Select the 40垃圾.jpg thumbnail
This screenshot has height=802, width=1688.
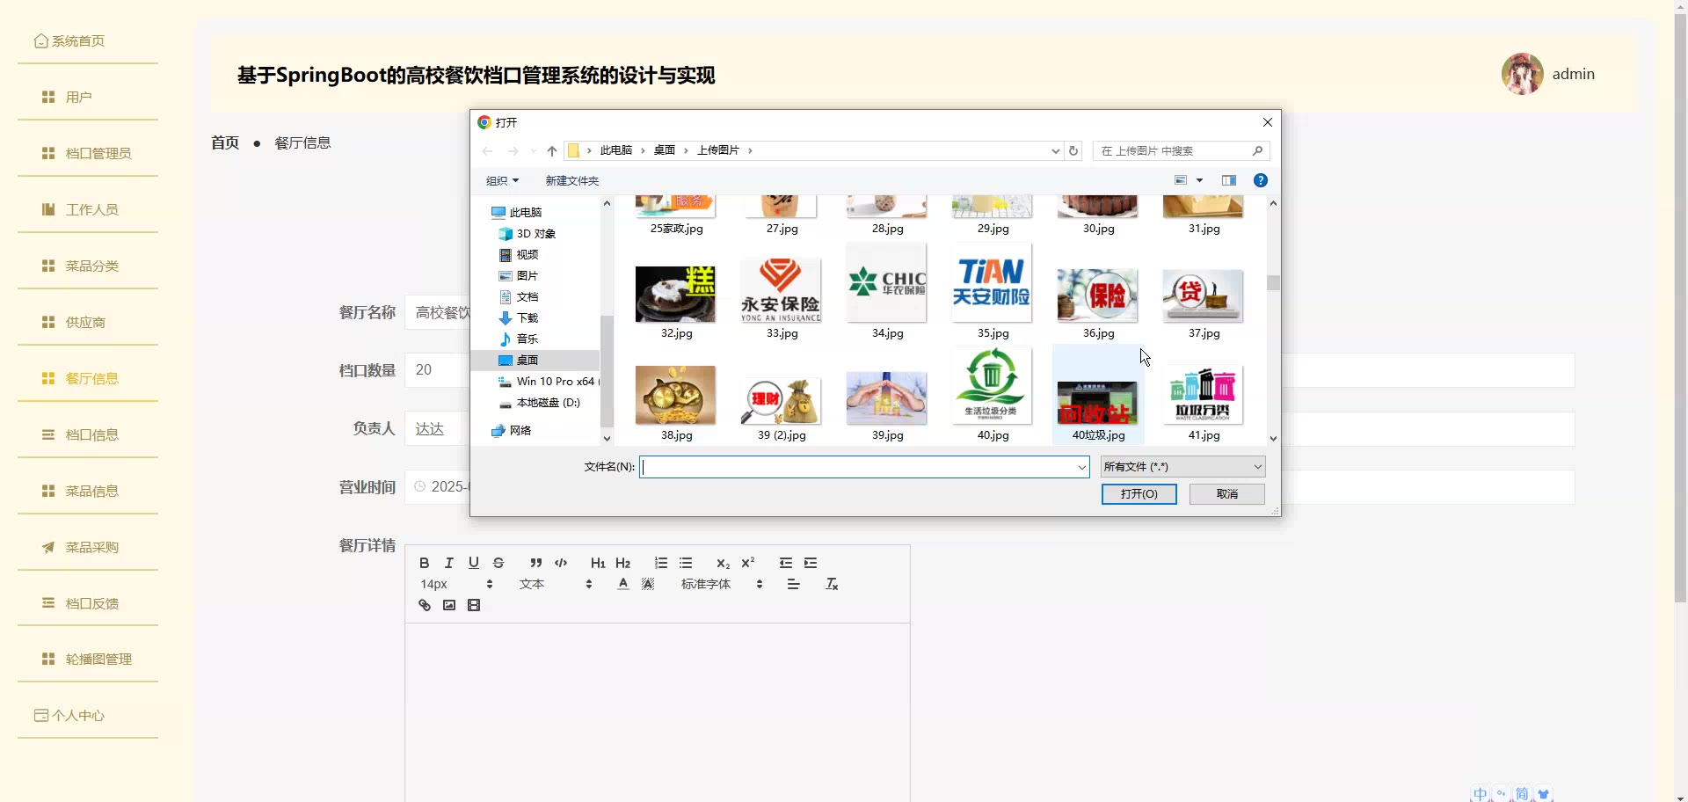pos(1098,395)
